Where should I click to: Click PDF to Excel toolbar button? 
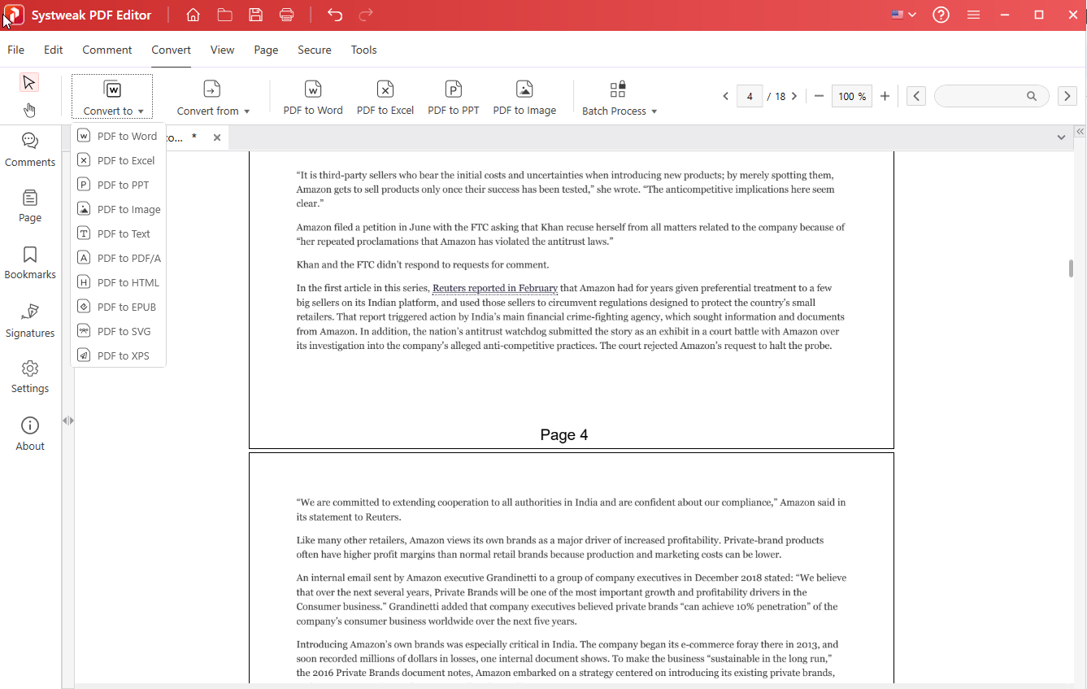(x=385, y=98)
